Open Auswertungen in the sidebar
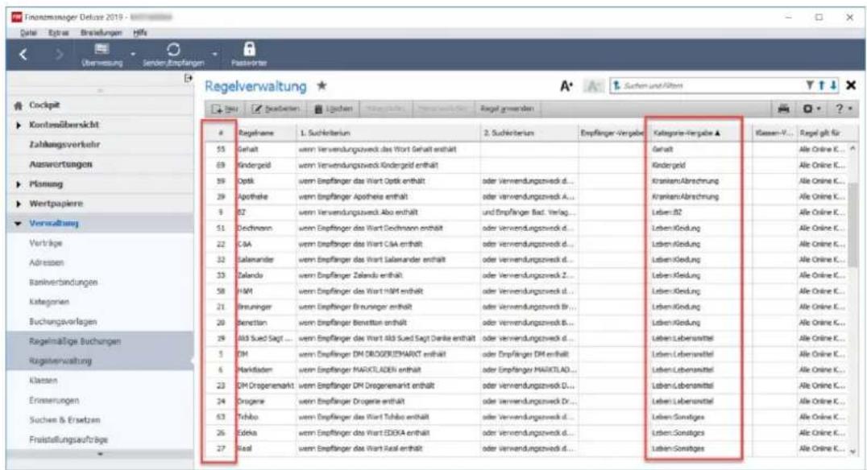Image resolution: width=867 pixels, height=470 pixels. (60, 165)
